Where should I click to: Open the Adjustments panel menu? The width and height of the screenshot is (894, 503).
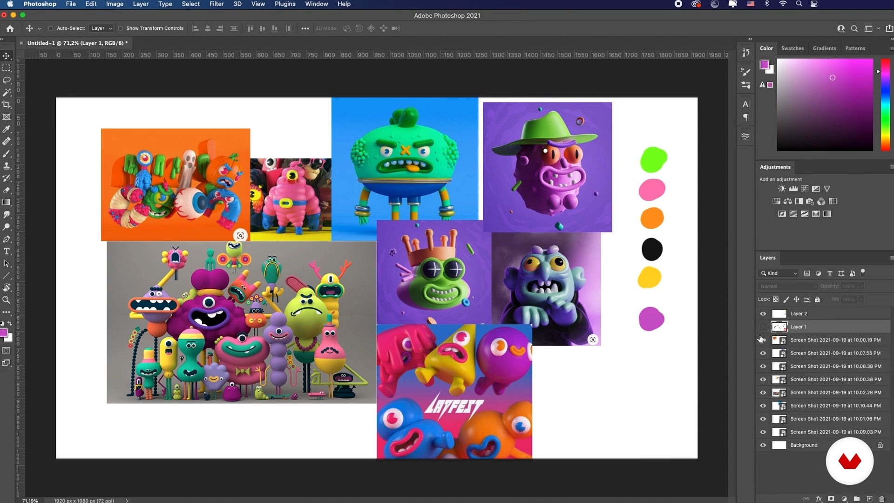point(891,167)
